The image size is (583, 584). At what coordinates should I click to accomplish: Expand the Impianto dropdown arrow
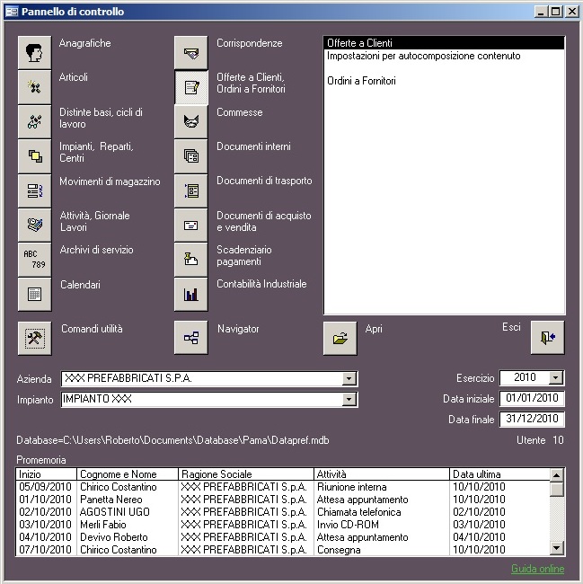(349, 400)
